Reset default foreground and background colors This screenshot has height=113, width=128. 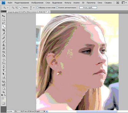[x=2, y=95]
